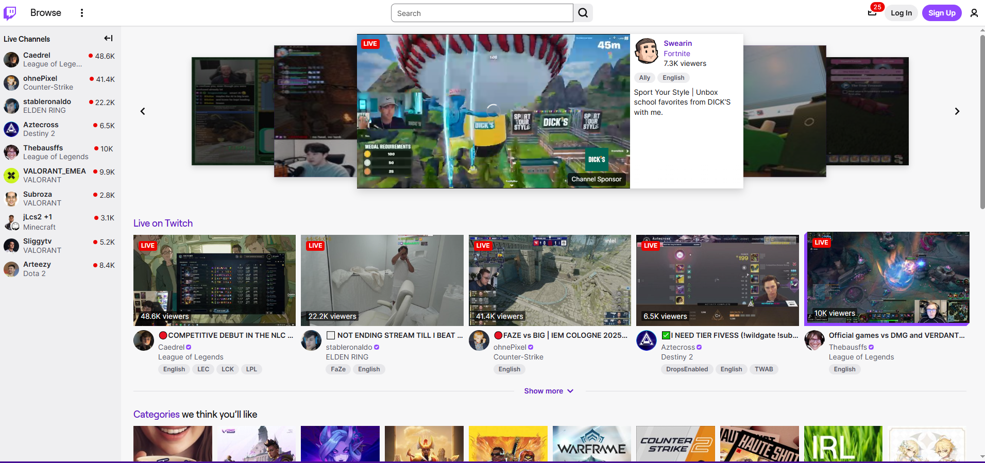Open the ELDEN RING game link under stableronaldo card

click(x=347, y=357)
